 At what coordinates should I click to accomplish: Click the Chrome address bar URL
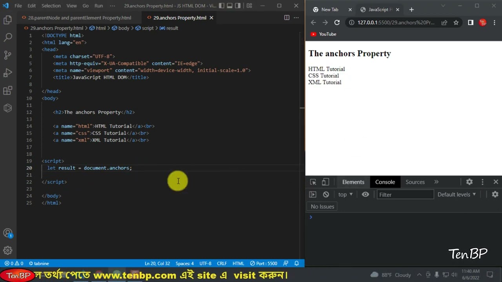pyautogui.click(x=396, y=22)
